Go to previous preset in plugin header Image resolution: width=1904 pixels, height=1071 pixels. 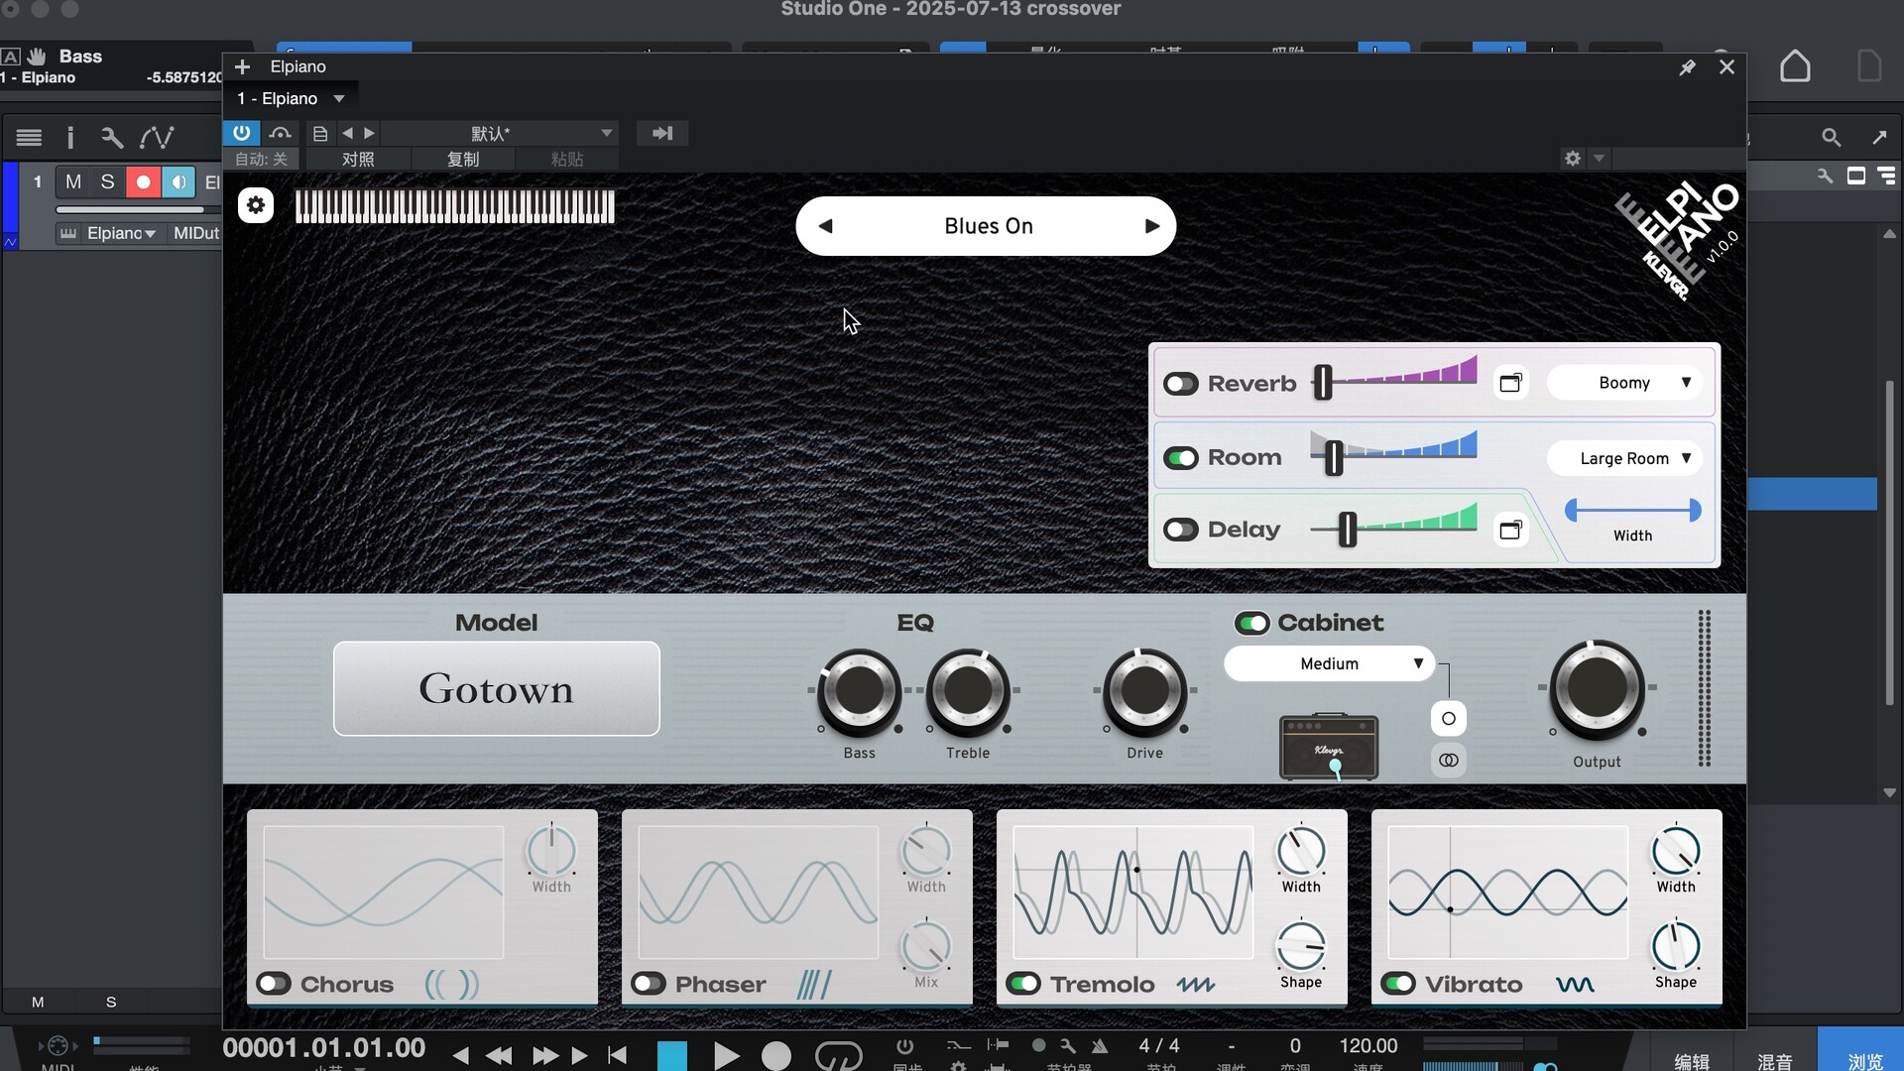[x=347, y=133]
